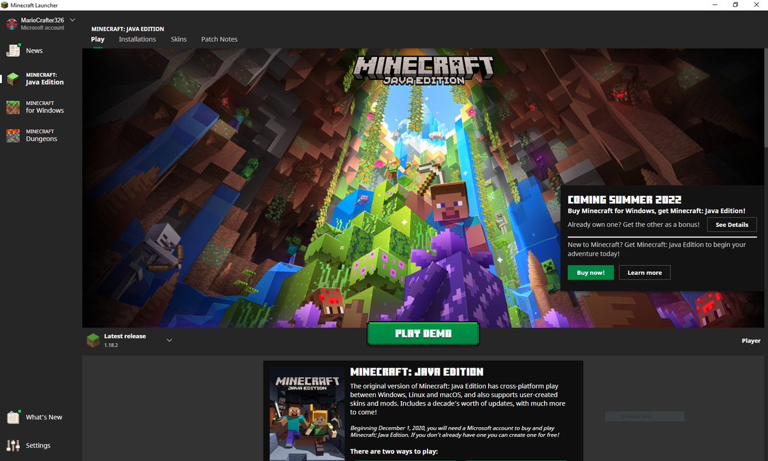Click the MINECRAFT: JAVA EDITION page heading

coord(127,29)
